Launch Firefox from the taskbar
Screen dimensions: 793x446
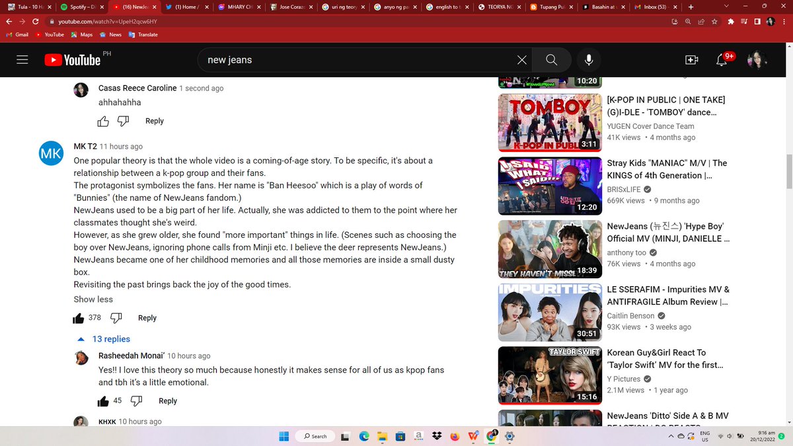(455, 436)
